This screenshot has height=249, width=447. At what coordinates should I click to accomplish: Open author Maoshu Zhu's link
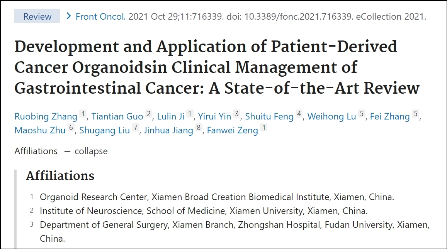(40, 130)
